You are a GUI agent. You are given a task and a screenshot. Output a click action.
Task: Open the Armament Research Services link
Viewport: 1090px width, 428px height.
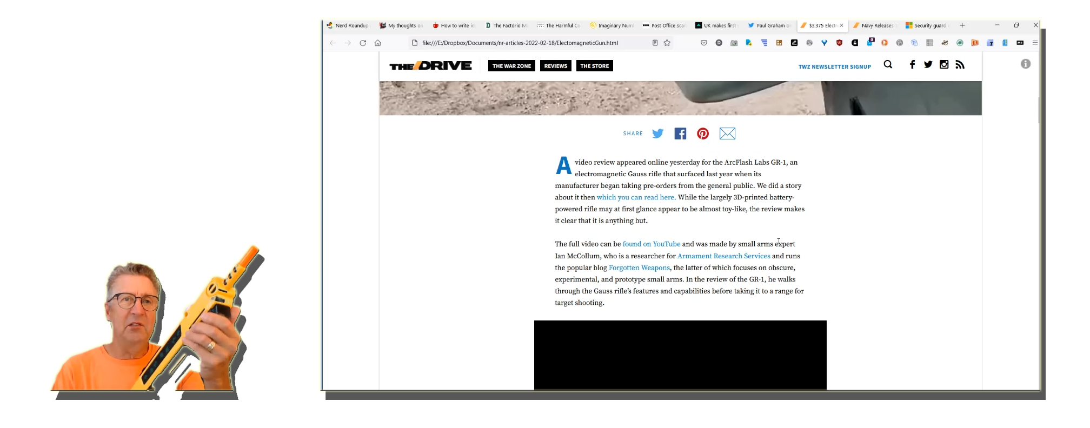[724, 256]
